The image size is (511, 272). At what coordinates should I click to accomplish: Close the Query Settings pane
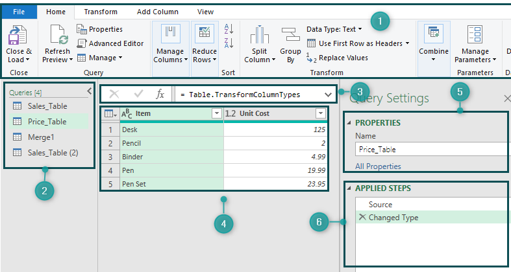(507, 98)
